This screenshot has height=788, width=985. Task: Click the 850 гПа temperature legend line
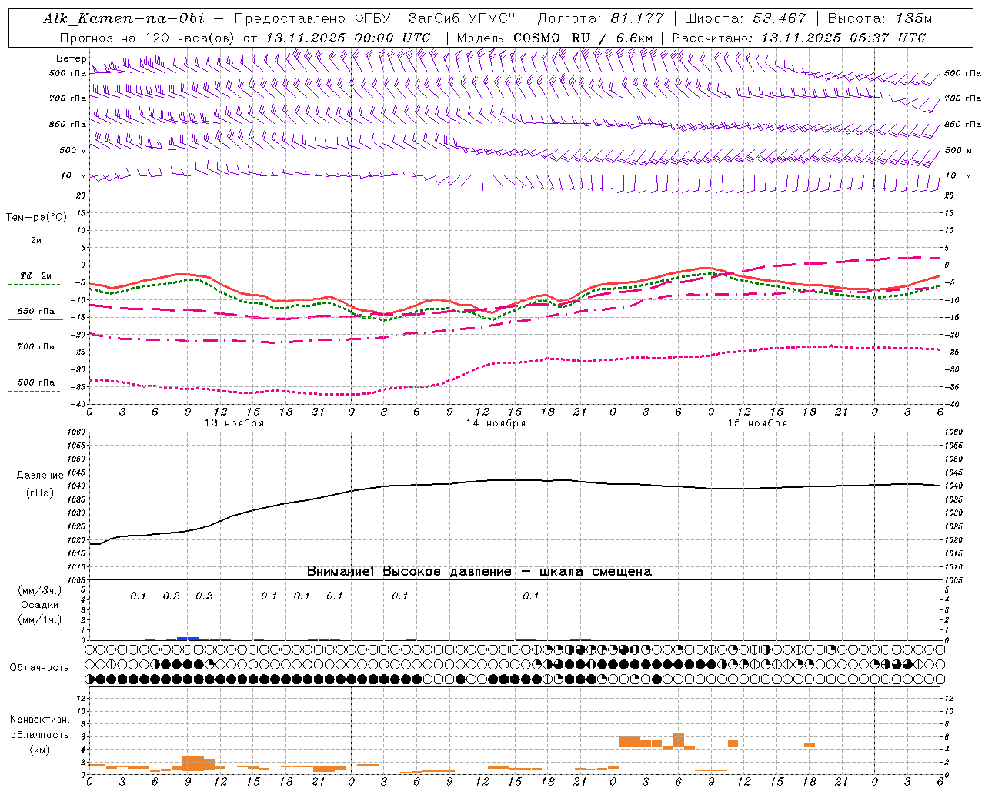pyautogui.click(x=34, y=319)
